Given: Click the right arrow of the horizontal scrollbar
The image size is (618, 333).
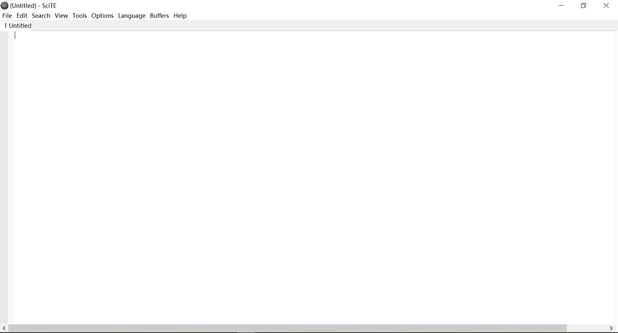Looking at the screenshot, I should click(611, 327).
